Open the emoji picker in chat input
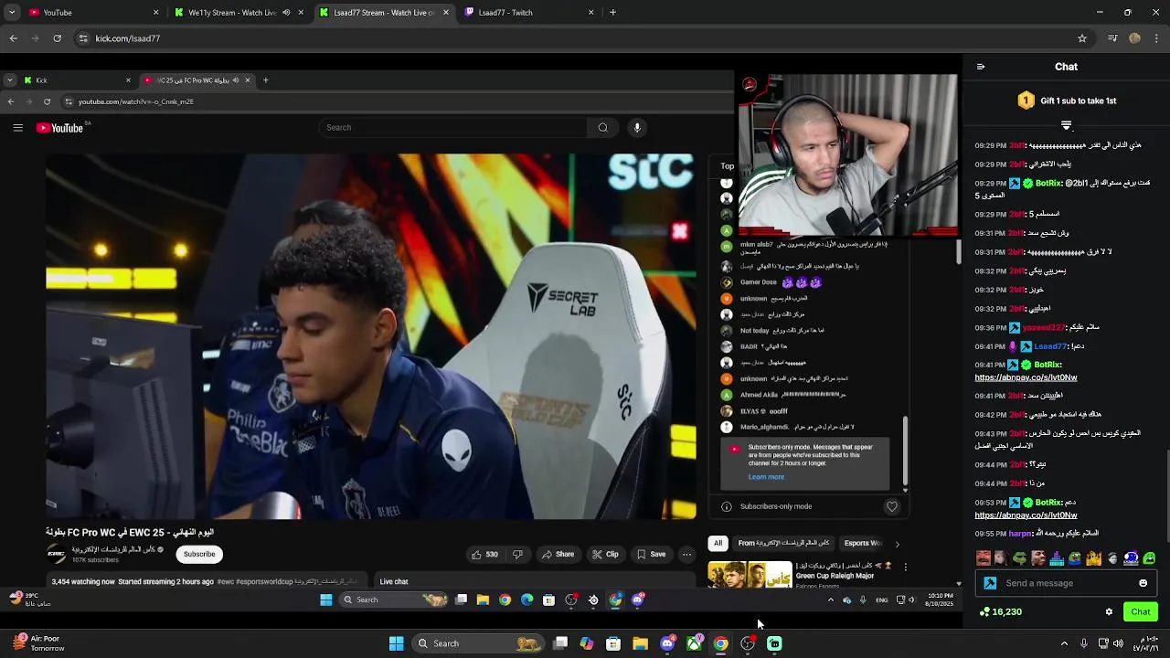The image size is (1170, 658). [x=1143, y=583]
